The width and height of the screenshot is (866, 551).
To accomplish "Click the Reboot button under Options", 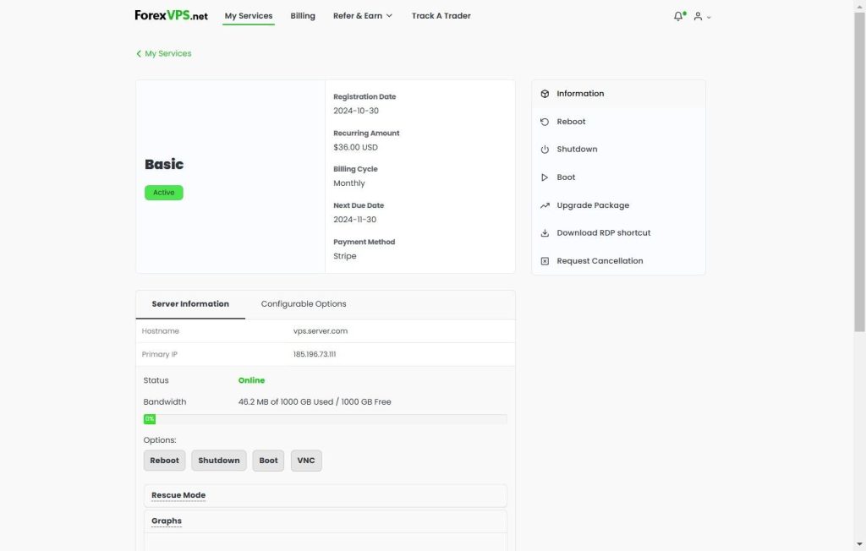I will tap(165, 461).
